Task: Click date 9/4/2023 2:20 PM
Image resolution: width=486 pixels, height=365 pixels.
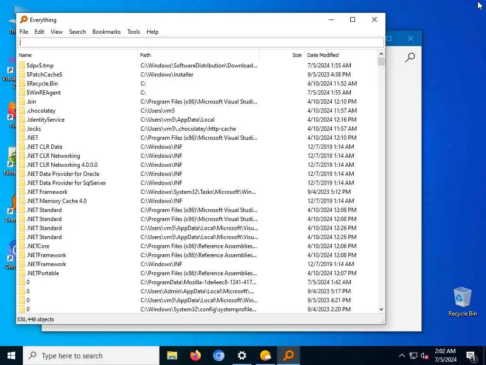Action: pyautogui.click(x=329, y=309)
